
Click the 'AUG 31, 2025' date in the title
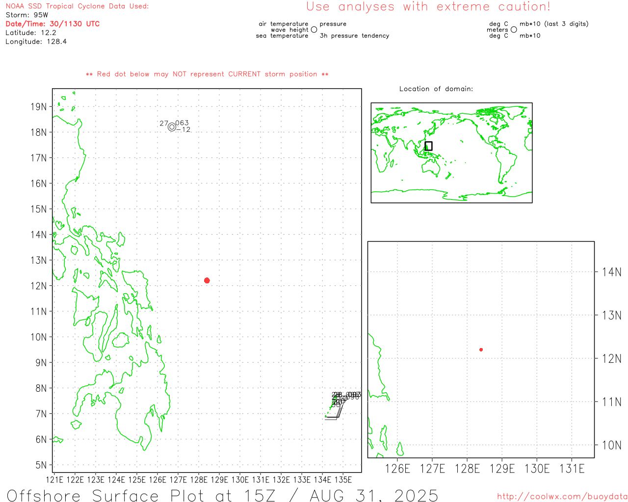pos(374,495)
